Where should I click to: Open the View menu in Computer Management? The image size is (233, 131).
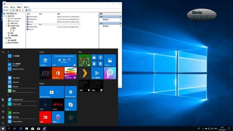(x=19, y=7)
